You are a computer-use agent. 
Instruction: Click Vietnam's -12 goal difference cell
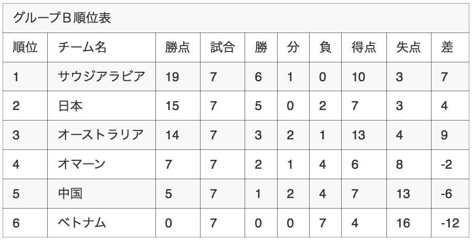450,223
